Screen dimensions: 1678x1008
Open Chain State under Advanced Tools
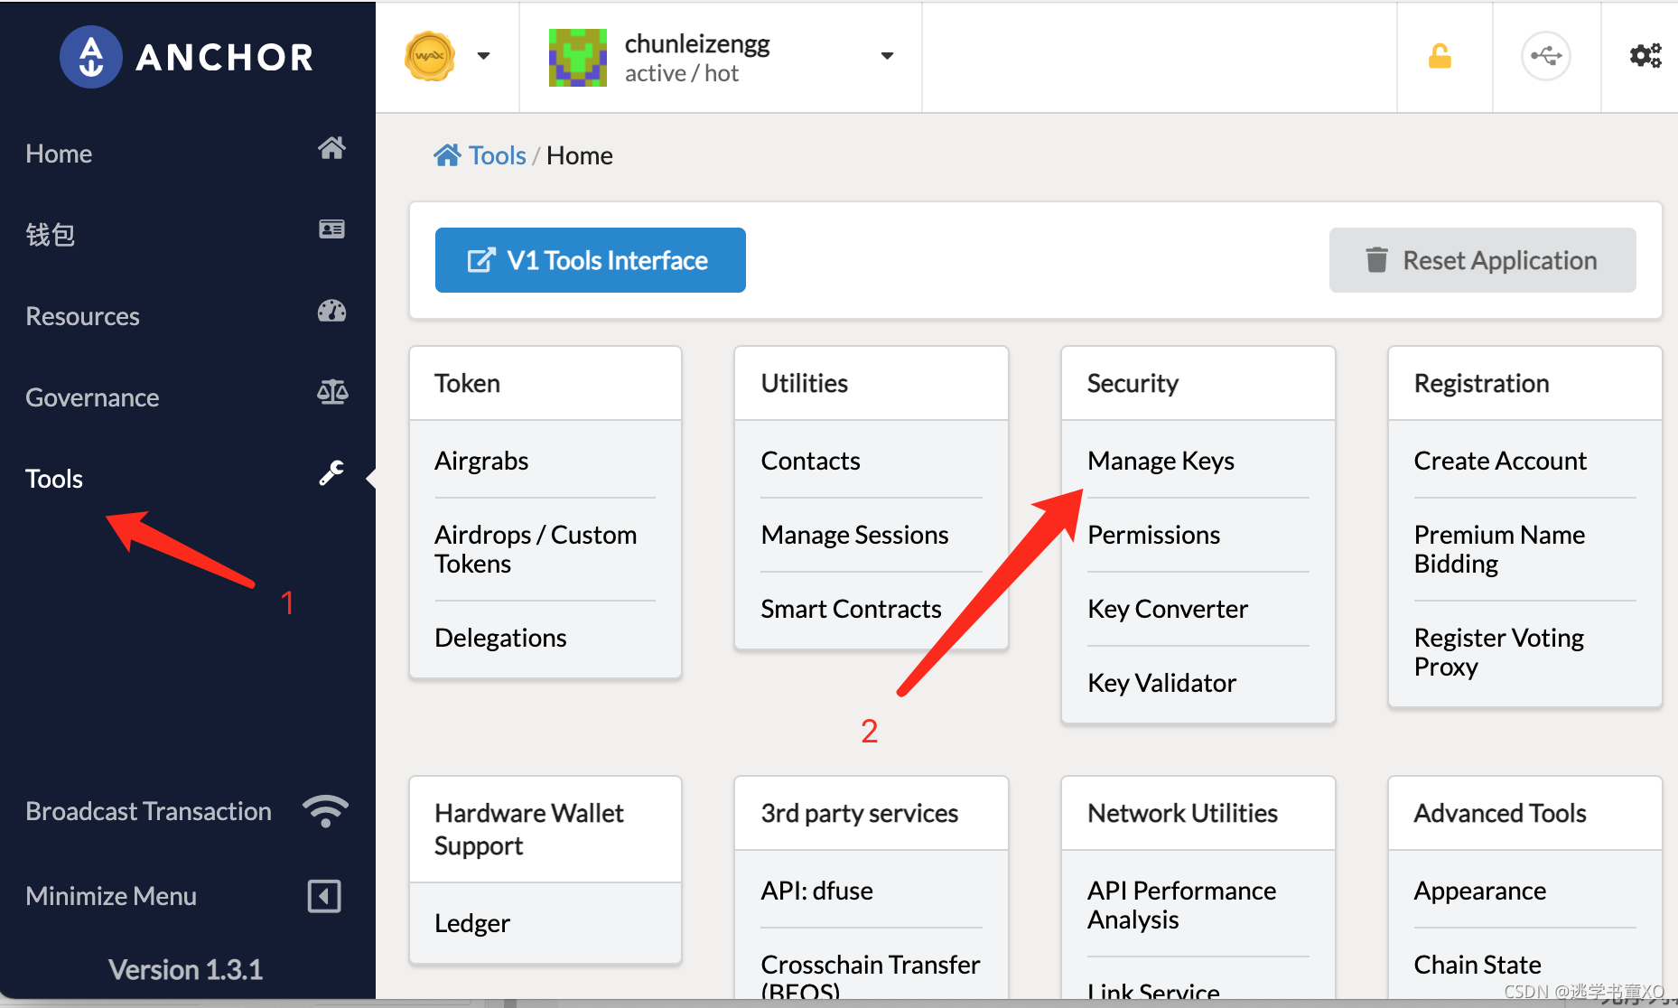point(1478,965)
